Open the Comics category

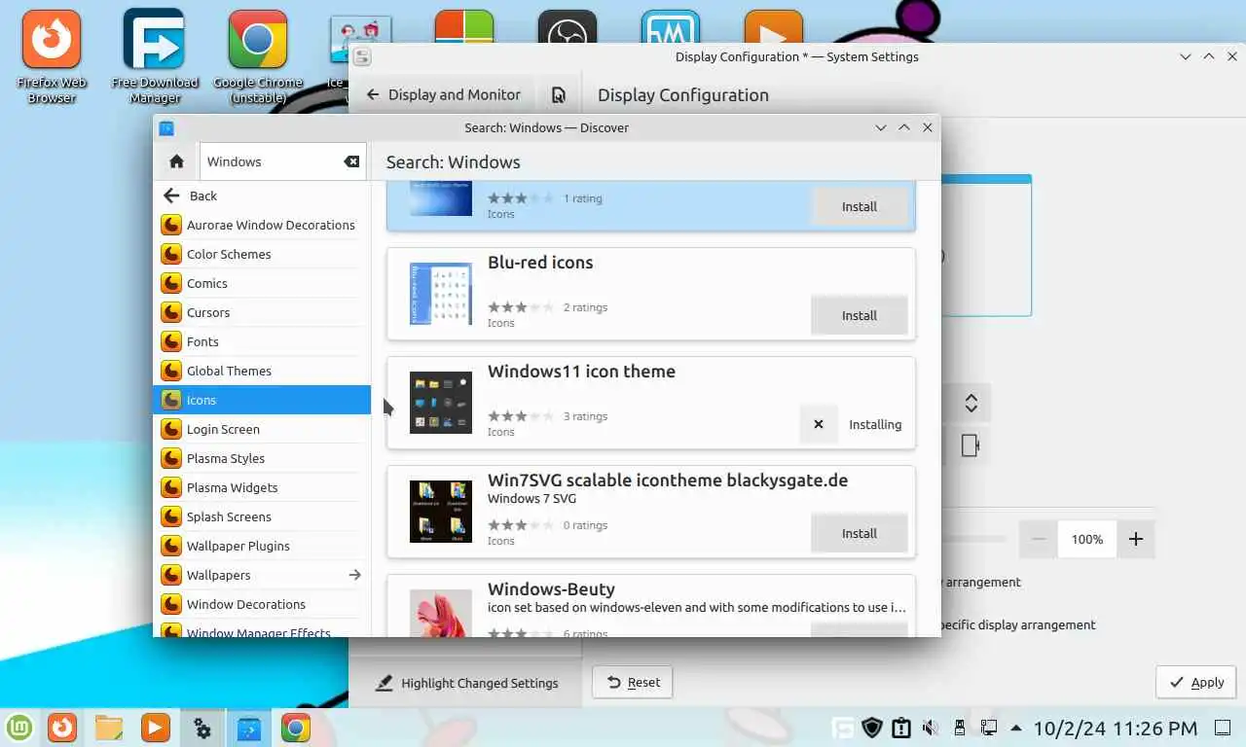(262, 283)
